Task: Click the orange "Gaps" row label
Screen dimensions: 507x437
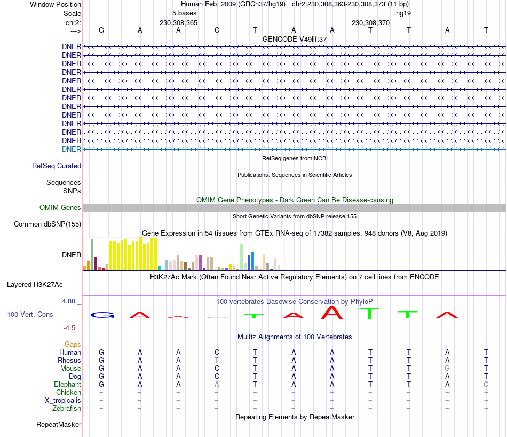Action: coord(73,345)
